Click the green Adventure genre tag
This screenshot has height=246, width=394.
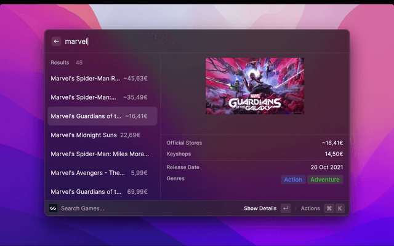pos(325,180)
